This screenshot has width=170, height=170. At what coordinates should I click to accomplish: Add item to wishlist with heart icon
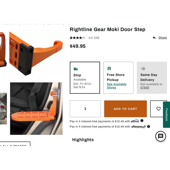coord(158,109)
